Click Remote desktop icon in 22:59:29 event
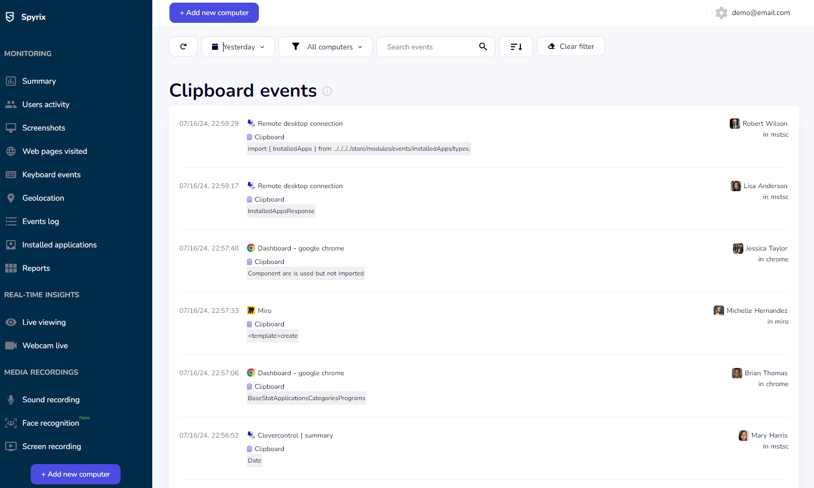The image size is (814, 488). tap(251, 123)
